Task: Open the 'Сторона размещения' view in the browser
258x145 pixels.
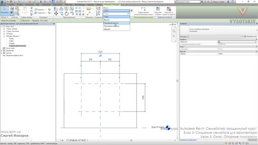Action: coord(17,46)
